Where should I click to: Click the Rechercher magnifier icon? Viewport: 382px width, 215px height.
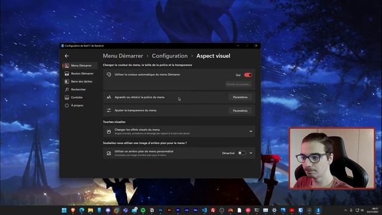click(x=67, y=90)
